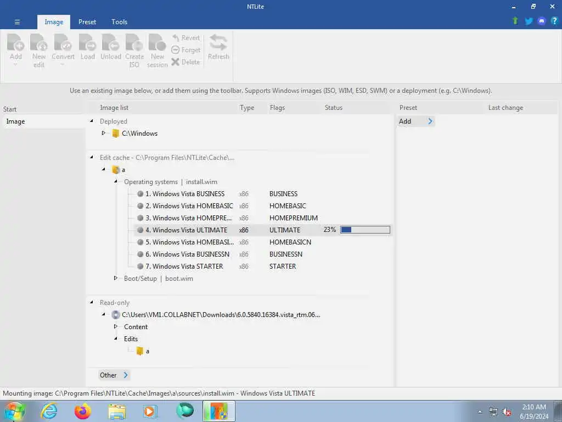The width and height of the screenshot is (562, 422).
Task: Select 6. Windows Vista BUSINESSN row
Action: point(263,254)
